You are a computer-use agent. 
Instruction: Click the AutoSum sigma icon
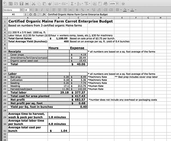point(72,4)
